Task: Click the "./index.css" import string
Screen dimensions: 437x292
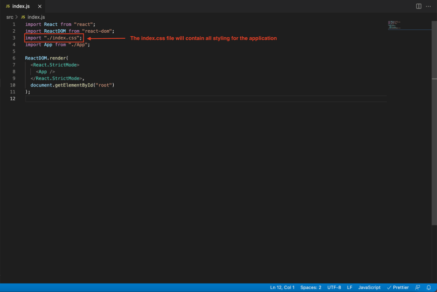Action: point(62,38)
